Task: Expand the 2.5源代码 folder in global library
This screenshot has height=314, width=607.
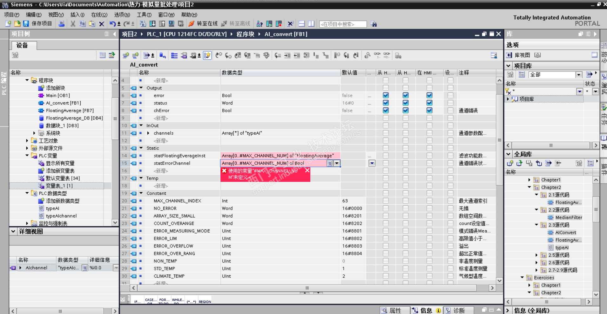Action: pyautogui.click(x=536, y=255)
